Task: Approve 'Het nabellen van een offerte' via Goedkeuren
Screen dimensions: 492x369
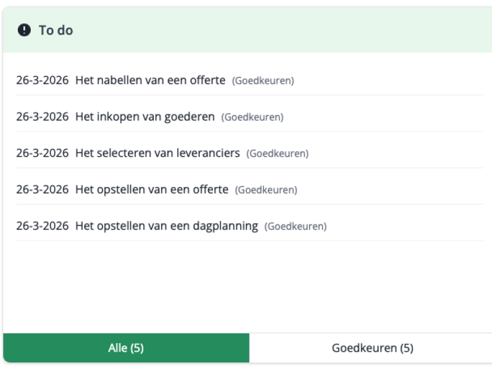Action: 263,81
